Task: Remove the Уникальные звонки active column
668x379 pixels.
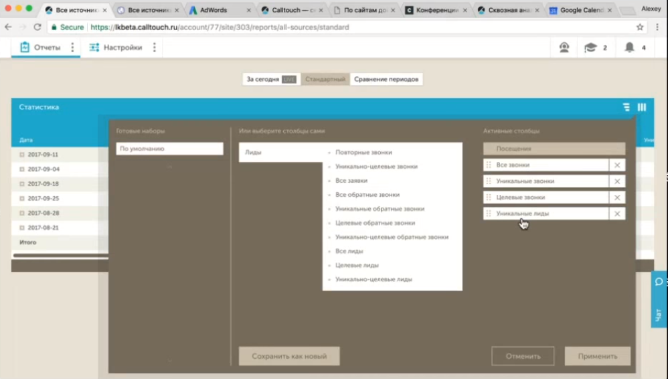Action: (617, 181)
